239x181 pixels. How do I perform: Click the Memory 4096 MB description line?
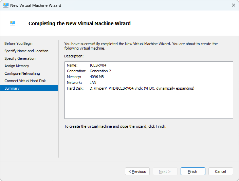pos(85,77)
